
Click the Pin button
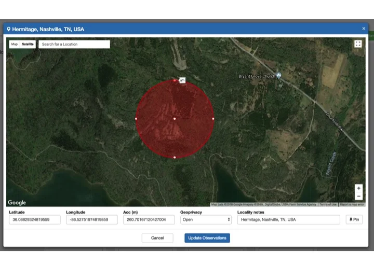click(354, 219)
